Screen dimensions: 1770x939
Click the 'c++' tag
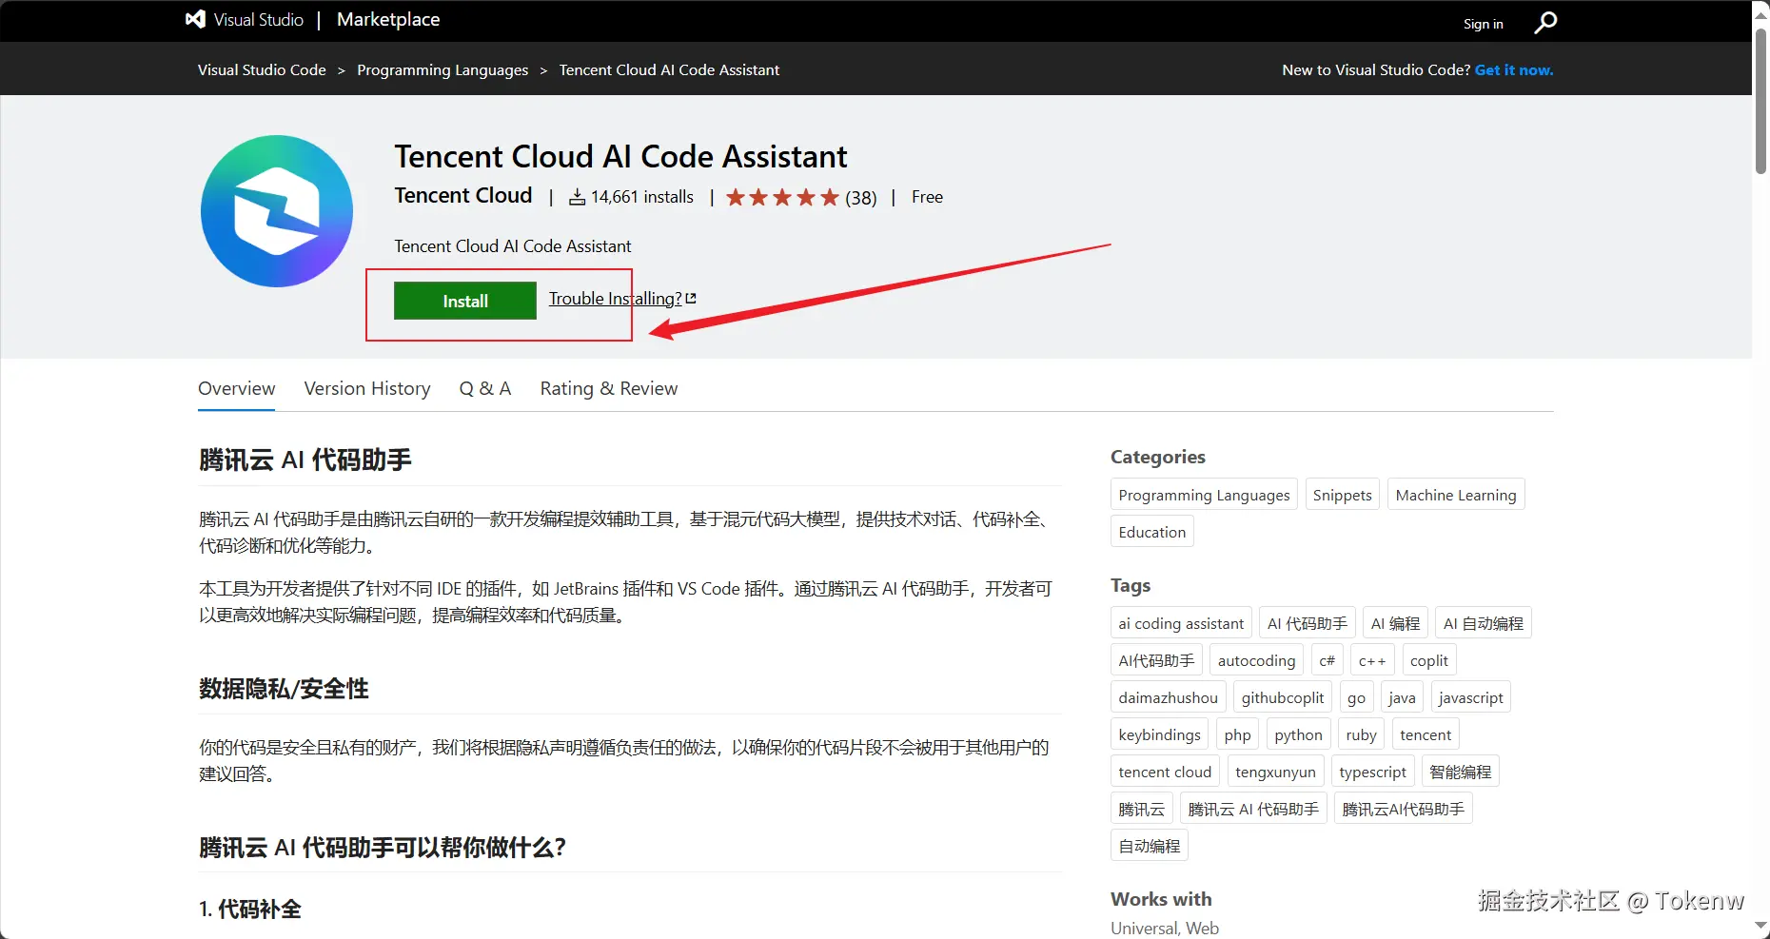point(1372,660)
